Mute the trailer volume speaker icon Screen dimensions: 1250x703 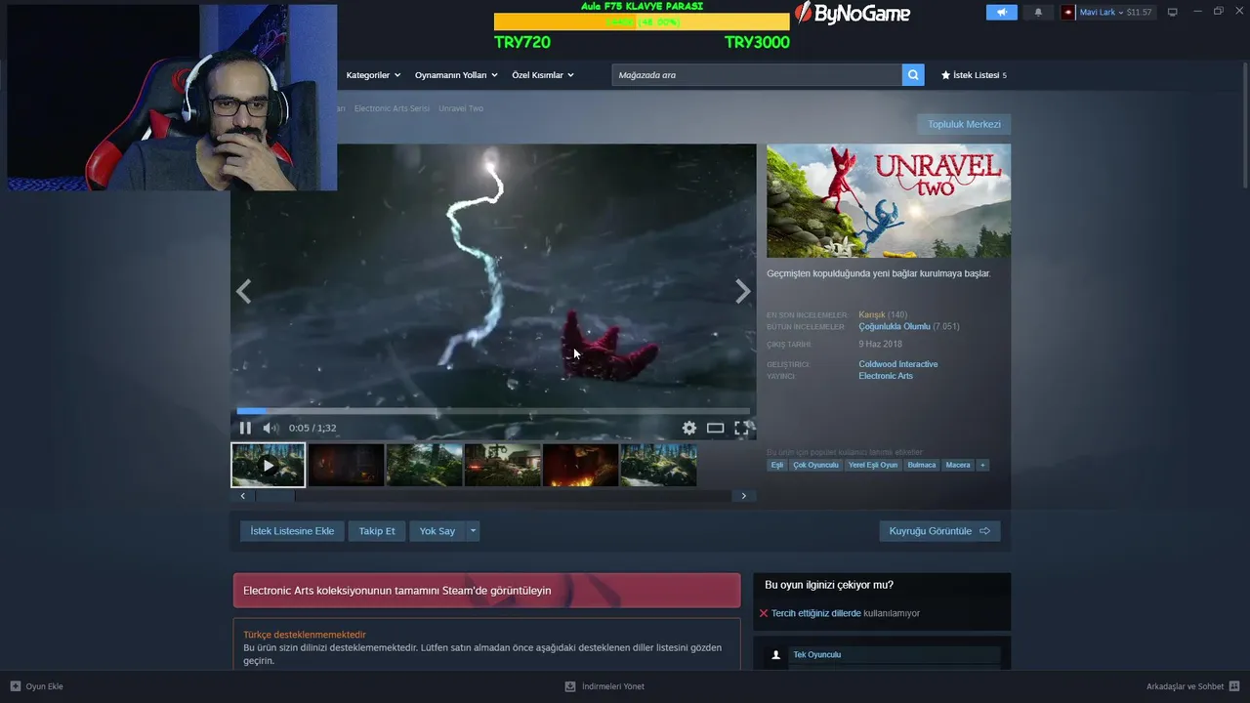coord(271,428)
